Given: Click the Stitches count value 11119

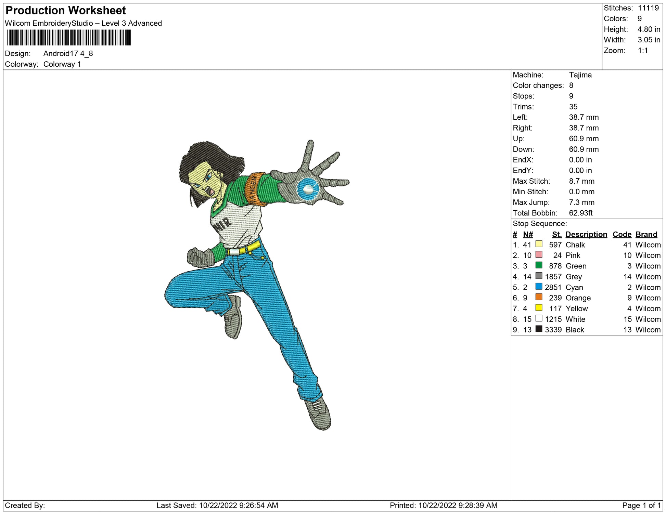Looking at the screenshot, I should click(648, 8).
